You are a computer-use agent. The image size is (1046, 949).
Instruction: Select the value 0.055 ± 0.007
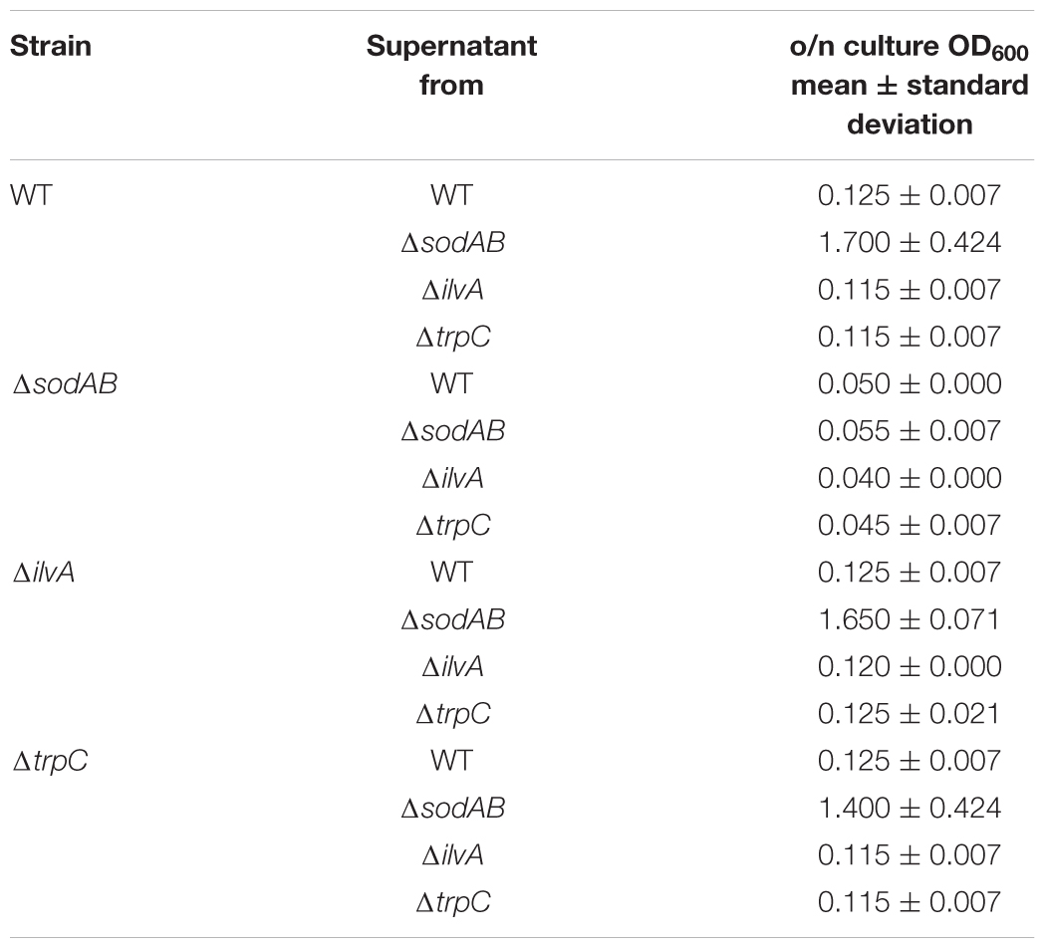pyautogui.click(x=910, y=431)
